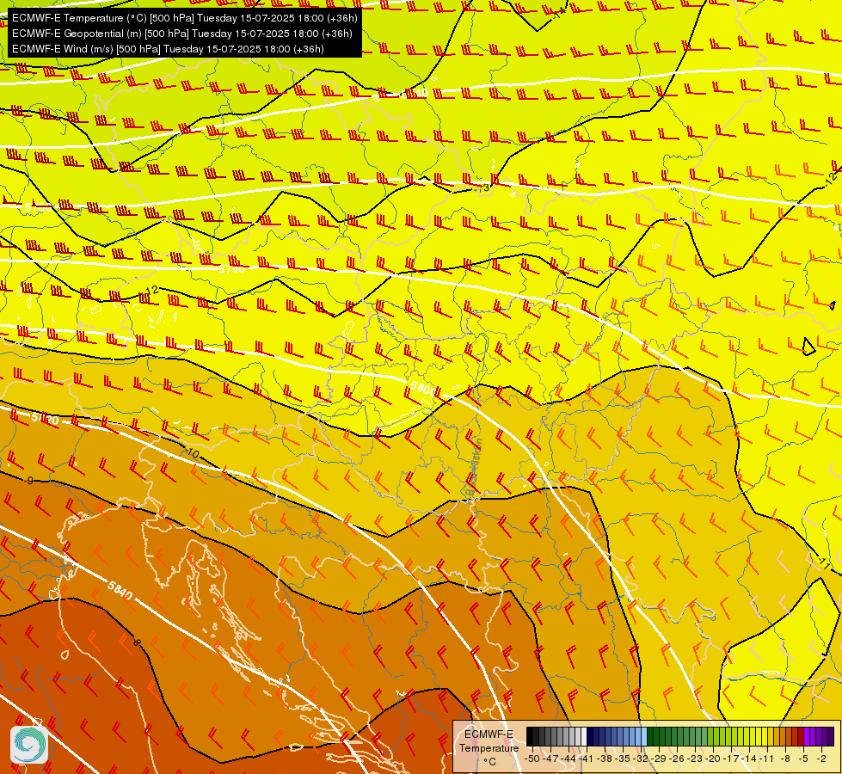Viewport: 842px width, 774px height.
Task: Click the ECMWF-E Wind 500 hPa title line
Action: (168, 49)
